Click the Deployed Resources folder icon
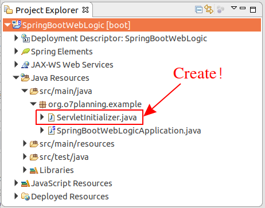 point(25,197)
